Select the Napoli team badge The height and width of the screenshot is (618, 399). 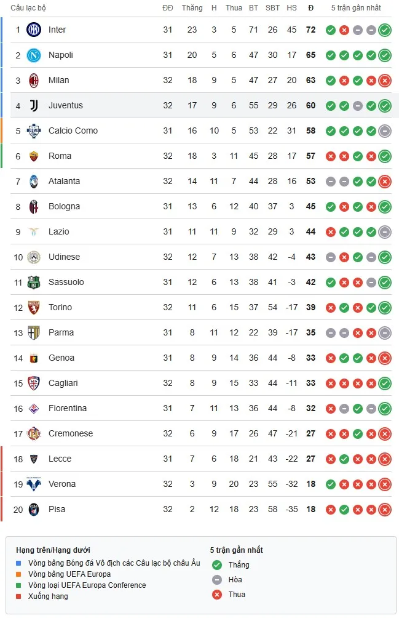[33, 55]
